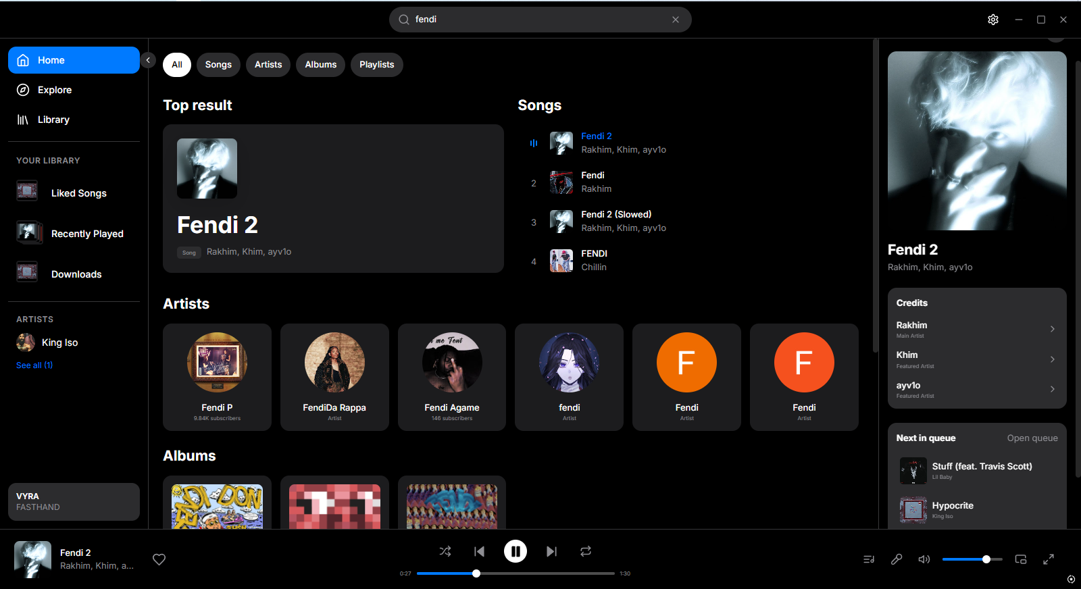Expand the ayv1o featured artist credit

click(x=1052, y=389)
